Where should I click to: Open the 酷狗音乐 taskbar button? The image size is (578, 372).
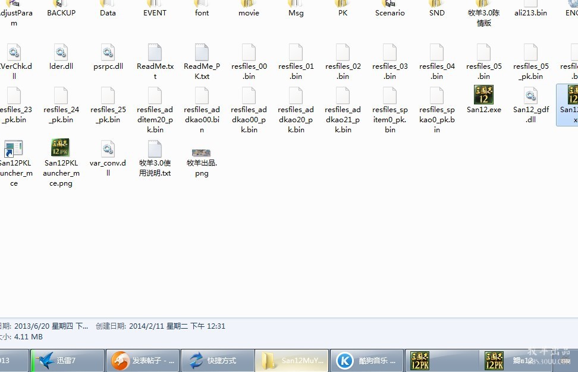[366, 360]
